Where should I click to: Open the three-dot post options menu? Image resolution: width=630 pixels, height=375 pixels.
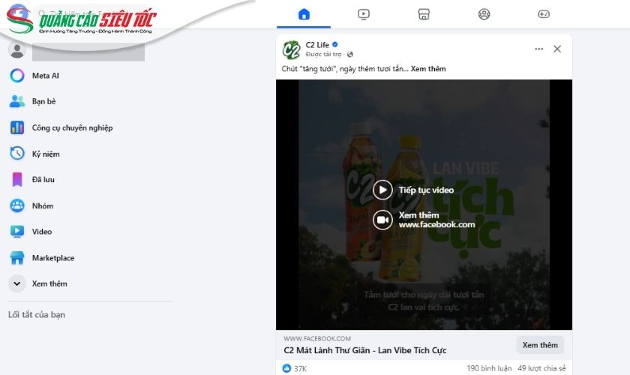click(x=538, y=49)
